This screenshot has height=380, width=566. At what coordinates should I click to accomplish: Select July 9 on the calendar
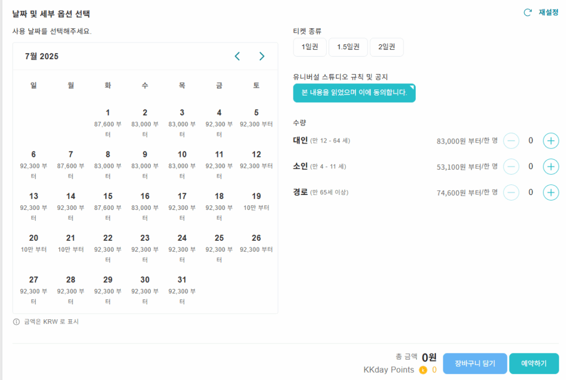pyautogui.click(x=145, y=165)
